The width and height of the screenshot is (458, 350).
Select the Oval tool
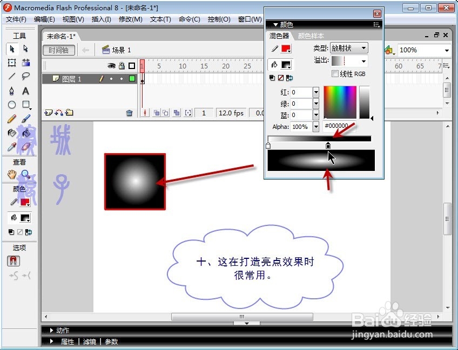(x=11, y=105)
